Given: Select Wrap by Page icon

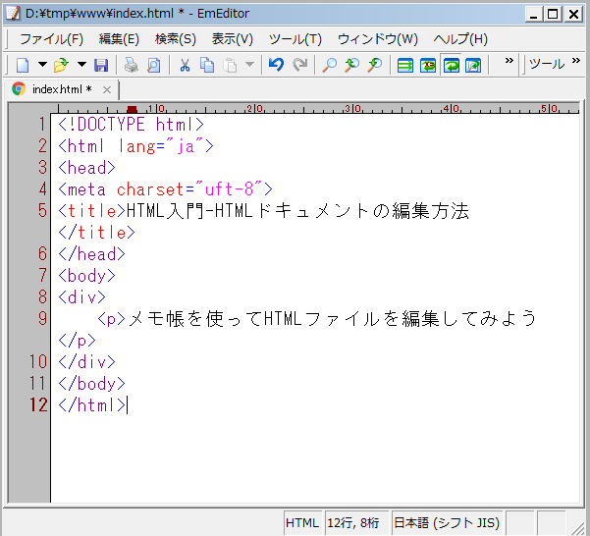Looking at the screenshot, I should tap(473, 66).
